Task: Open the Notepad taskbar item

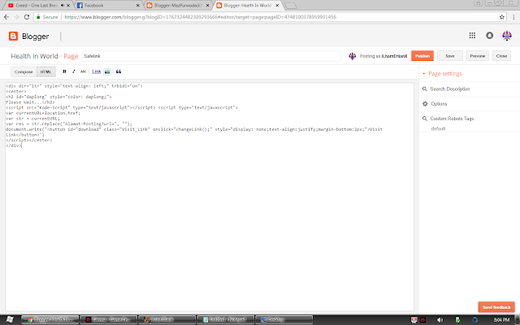Action: pos(225,319)
